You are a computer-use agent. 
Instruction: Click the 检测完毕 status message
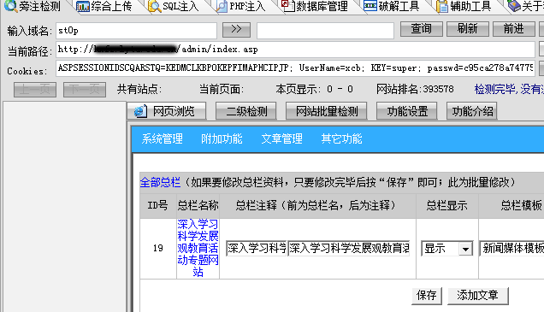point(509,90)
